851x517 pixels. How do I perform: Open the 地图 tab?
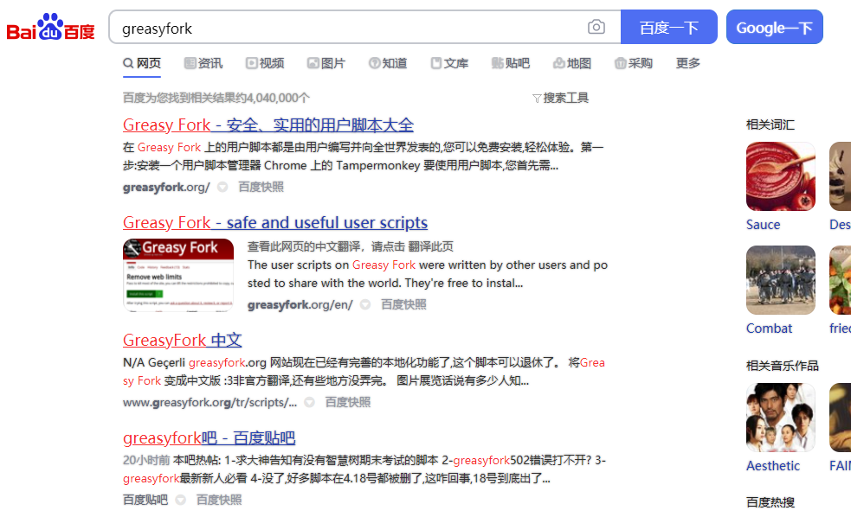pyautogui.click(x=572, y=63)
